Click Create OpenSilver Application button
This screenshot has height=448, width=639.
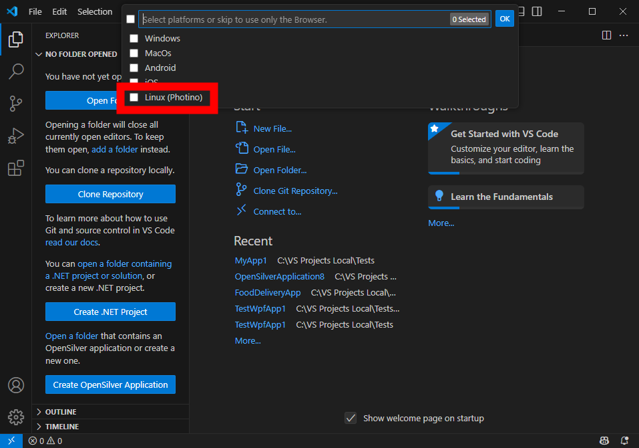tap(110, 384)
